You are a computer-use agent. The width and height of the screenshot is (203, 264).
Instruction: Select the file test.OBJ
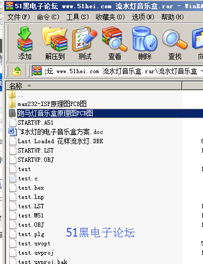[26, 225]
